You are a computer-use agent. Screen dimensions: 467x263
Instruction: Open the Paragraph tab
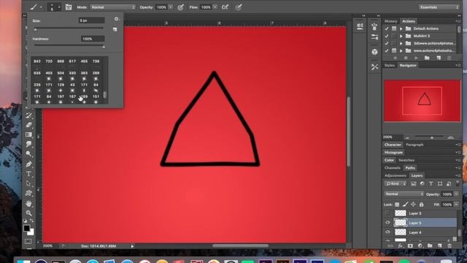[x=414, y=145]
